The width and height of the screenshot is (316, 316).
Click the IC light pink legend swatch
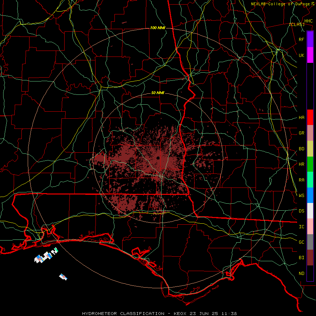[x=310, y=226]
